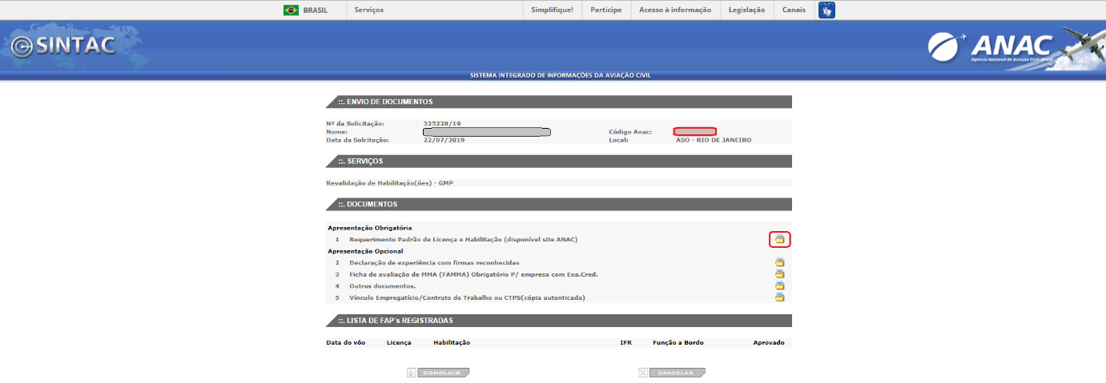Open VLibras accessibility icon

[x=826, y=10]
